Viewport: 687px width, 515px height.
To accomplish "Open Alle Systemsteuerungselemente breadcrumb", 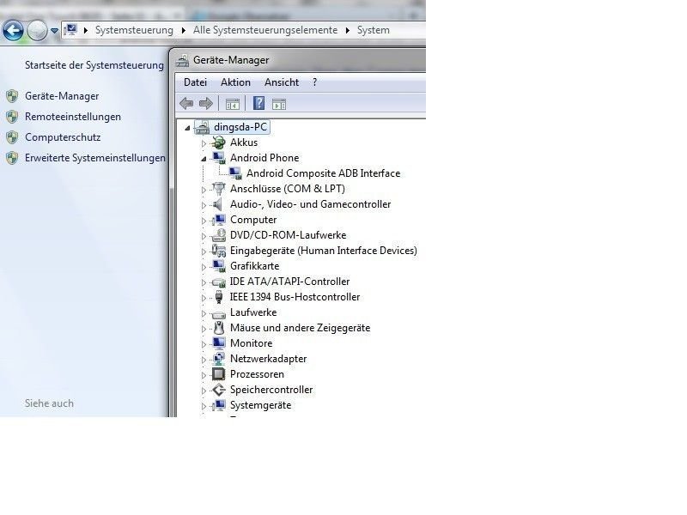I will point(265,30).
